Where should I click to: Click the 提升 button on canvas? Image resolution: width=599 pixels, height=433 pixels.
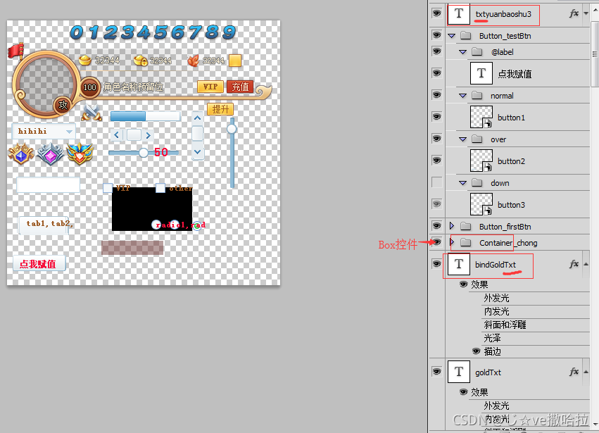(220, 109)
